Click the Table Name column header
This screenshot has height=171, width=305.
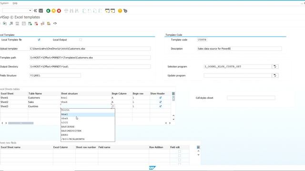click(44, 94)
